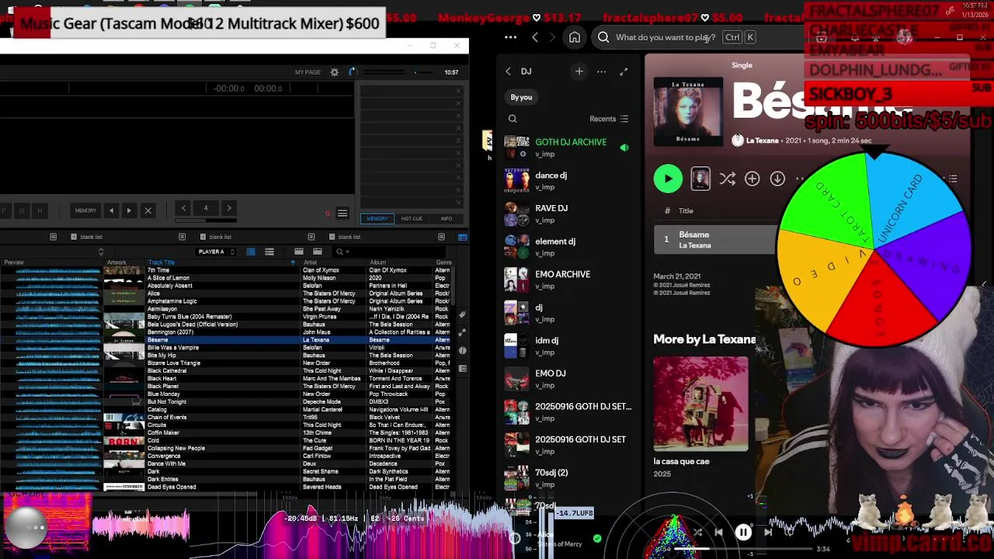The height and width of the screenshot is (559, 994).
Task: Open DJ folder more options
Action: coord(601,71)
